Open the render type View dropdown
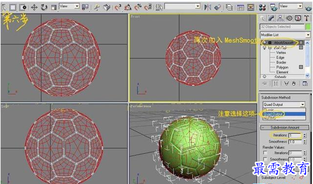The height and width of the screenshot is (184, 313). (291, 6)
